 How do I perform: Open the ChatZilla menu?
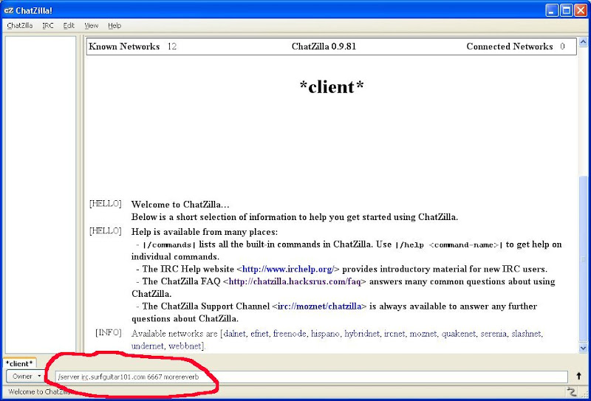tap(19, 25)
